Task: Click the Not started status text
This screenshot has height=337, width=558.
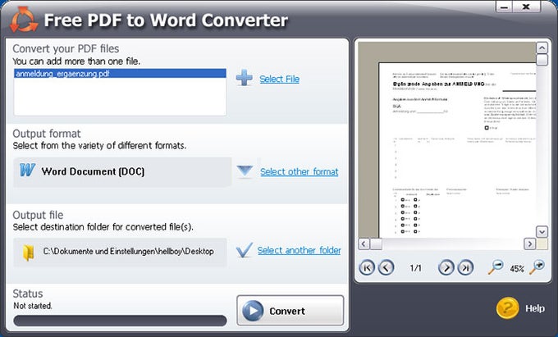Action: [x=33, y=306]
